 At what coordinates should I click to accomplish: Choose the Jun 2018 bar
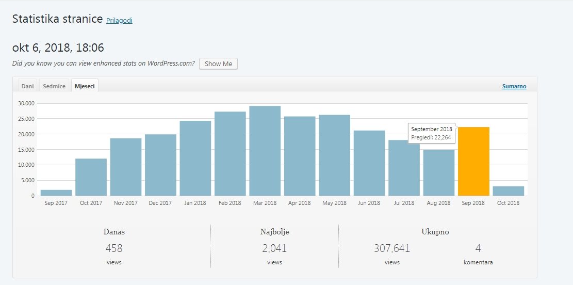click(x=369, y=163)
